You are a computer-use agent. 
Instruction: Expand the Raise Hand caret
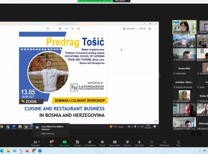[x=144, y=142]
